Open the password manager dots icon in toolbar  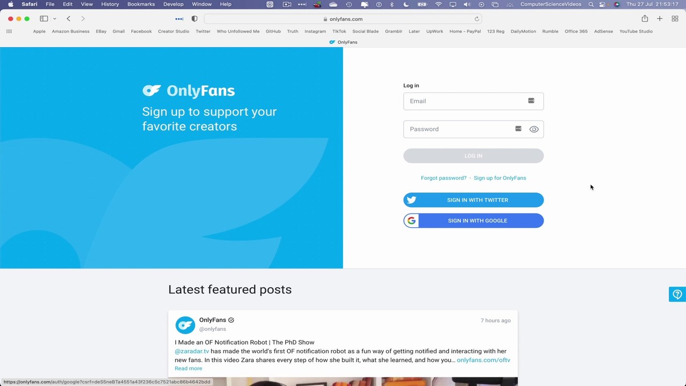(179, 19)
